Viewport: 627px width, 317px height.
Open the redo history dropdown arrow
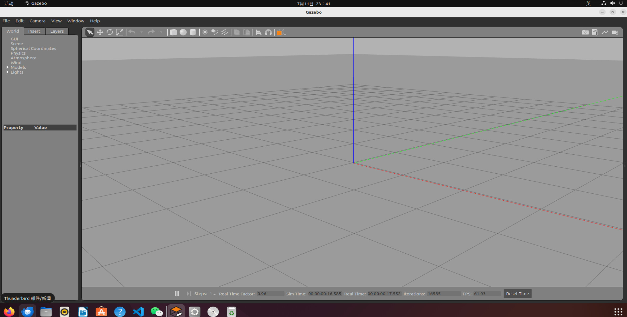click(x=161, y=32)
